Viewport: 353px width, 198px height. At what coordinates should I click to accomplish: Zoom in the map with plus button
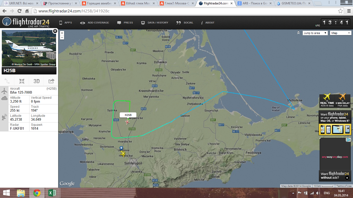pyautogui.click(x=62, y=33)
